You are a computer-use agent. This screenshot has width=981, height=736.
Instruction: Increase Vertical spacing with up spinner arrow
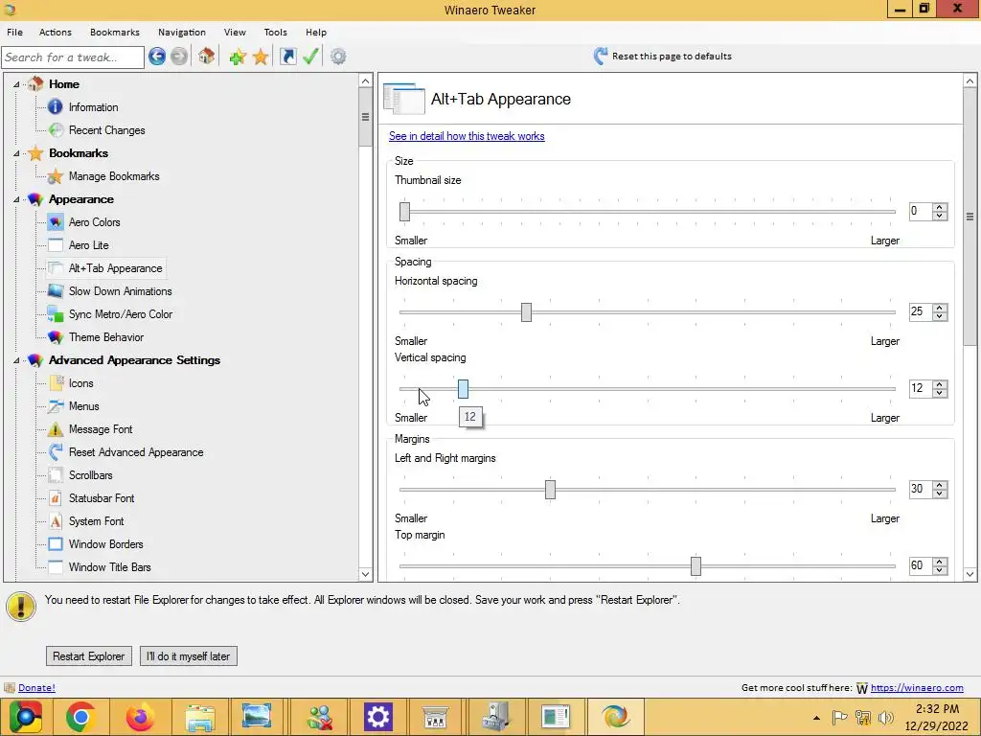pyautogui.click(x=939, y=384)
